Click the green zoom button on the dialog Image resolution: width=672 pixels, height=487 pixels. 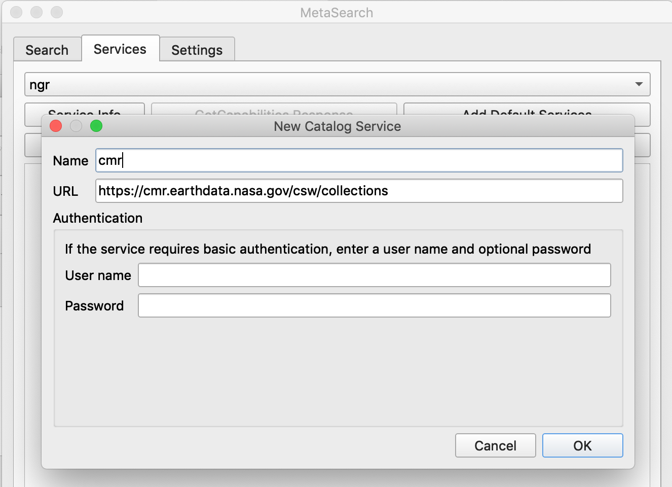click(96, 126)
